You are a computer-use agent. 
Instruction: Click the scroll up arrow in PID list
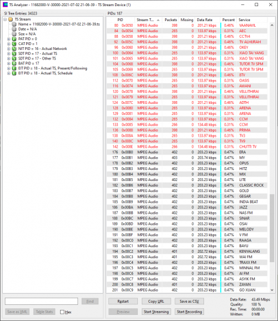click(272, 25)
